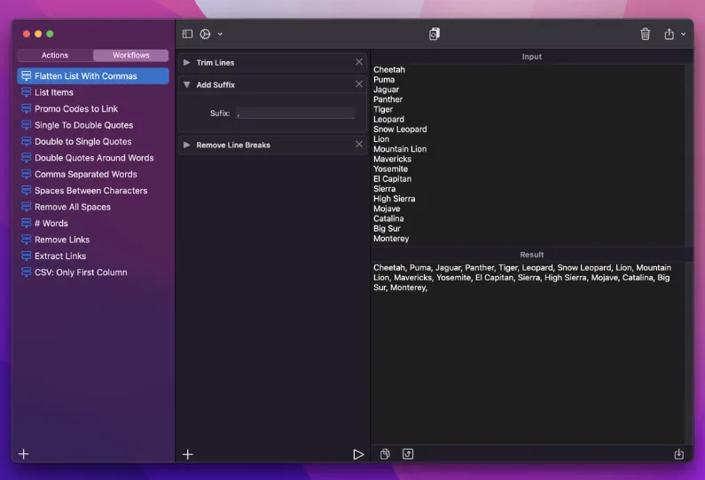
Task: Select Single To Double Quotes workflow
Action: [x=93, y=125]
